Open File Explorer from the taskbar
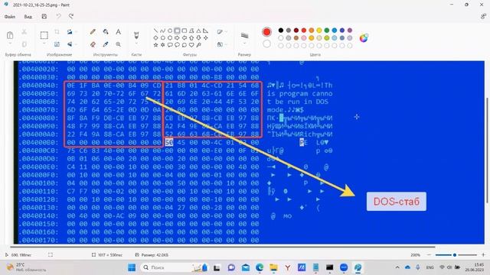This screenshot has width=490, height=275. [274, 267]
